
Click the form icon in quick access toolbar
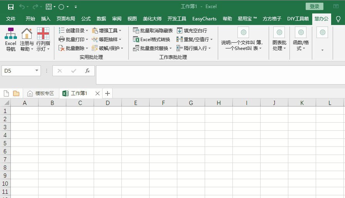tap(49, 7)
